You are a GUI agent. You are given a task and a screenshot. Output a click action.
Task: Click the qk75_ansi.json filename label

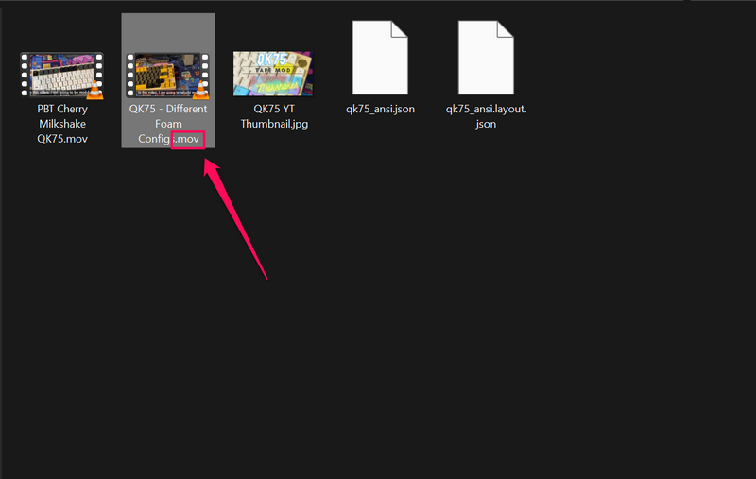(380, 110)
